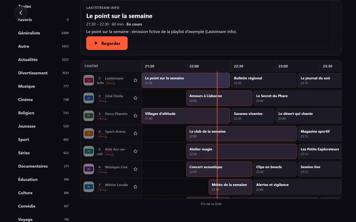Select the Généraliste category

click(43, 33)
